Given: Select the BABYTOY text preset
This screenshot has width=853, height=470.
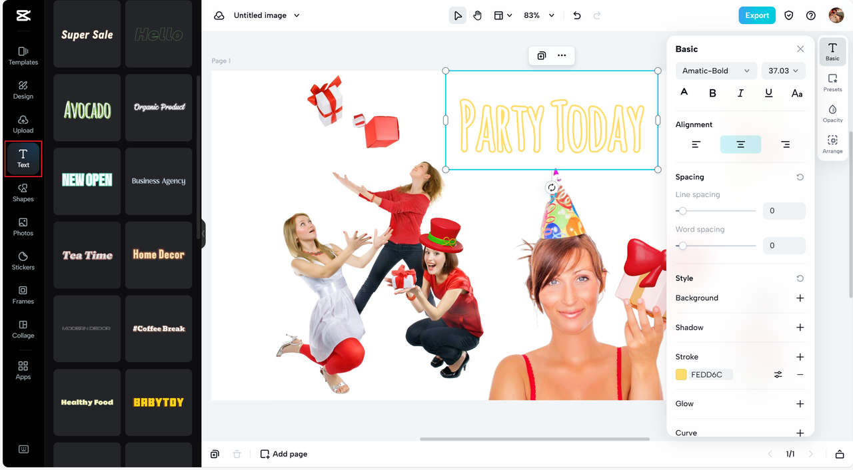Looking at the screenshot, I should [159, 403].
